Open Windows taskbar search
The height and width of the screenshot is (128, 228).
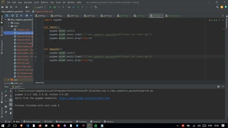9,126
